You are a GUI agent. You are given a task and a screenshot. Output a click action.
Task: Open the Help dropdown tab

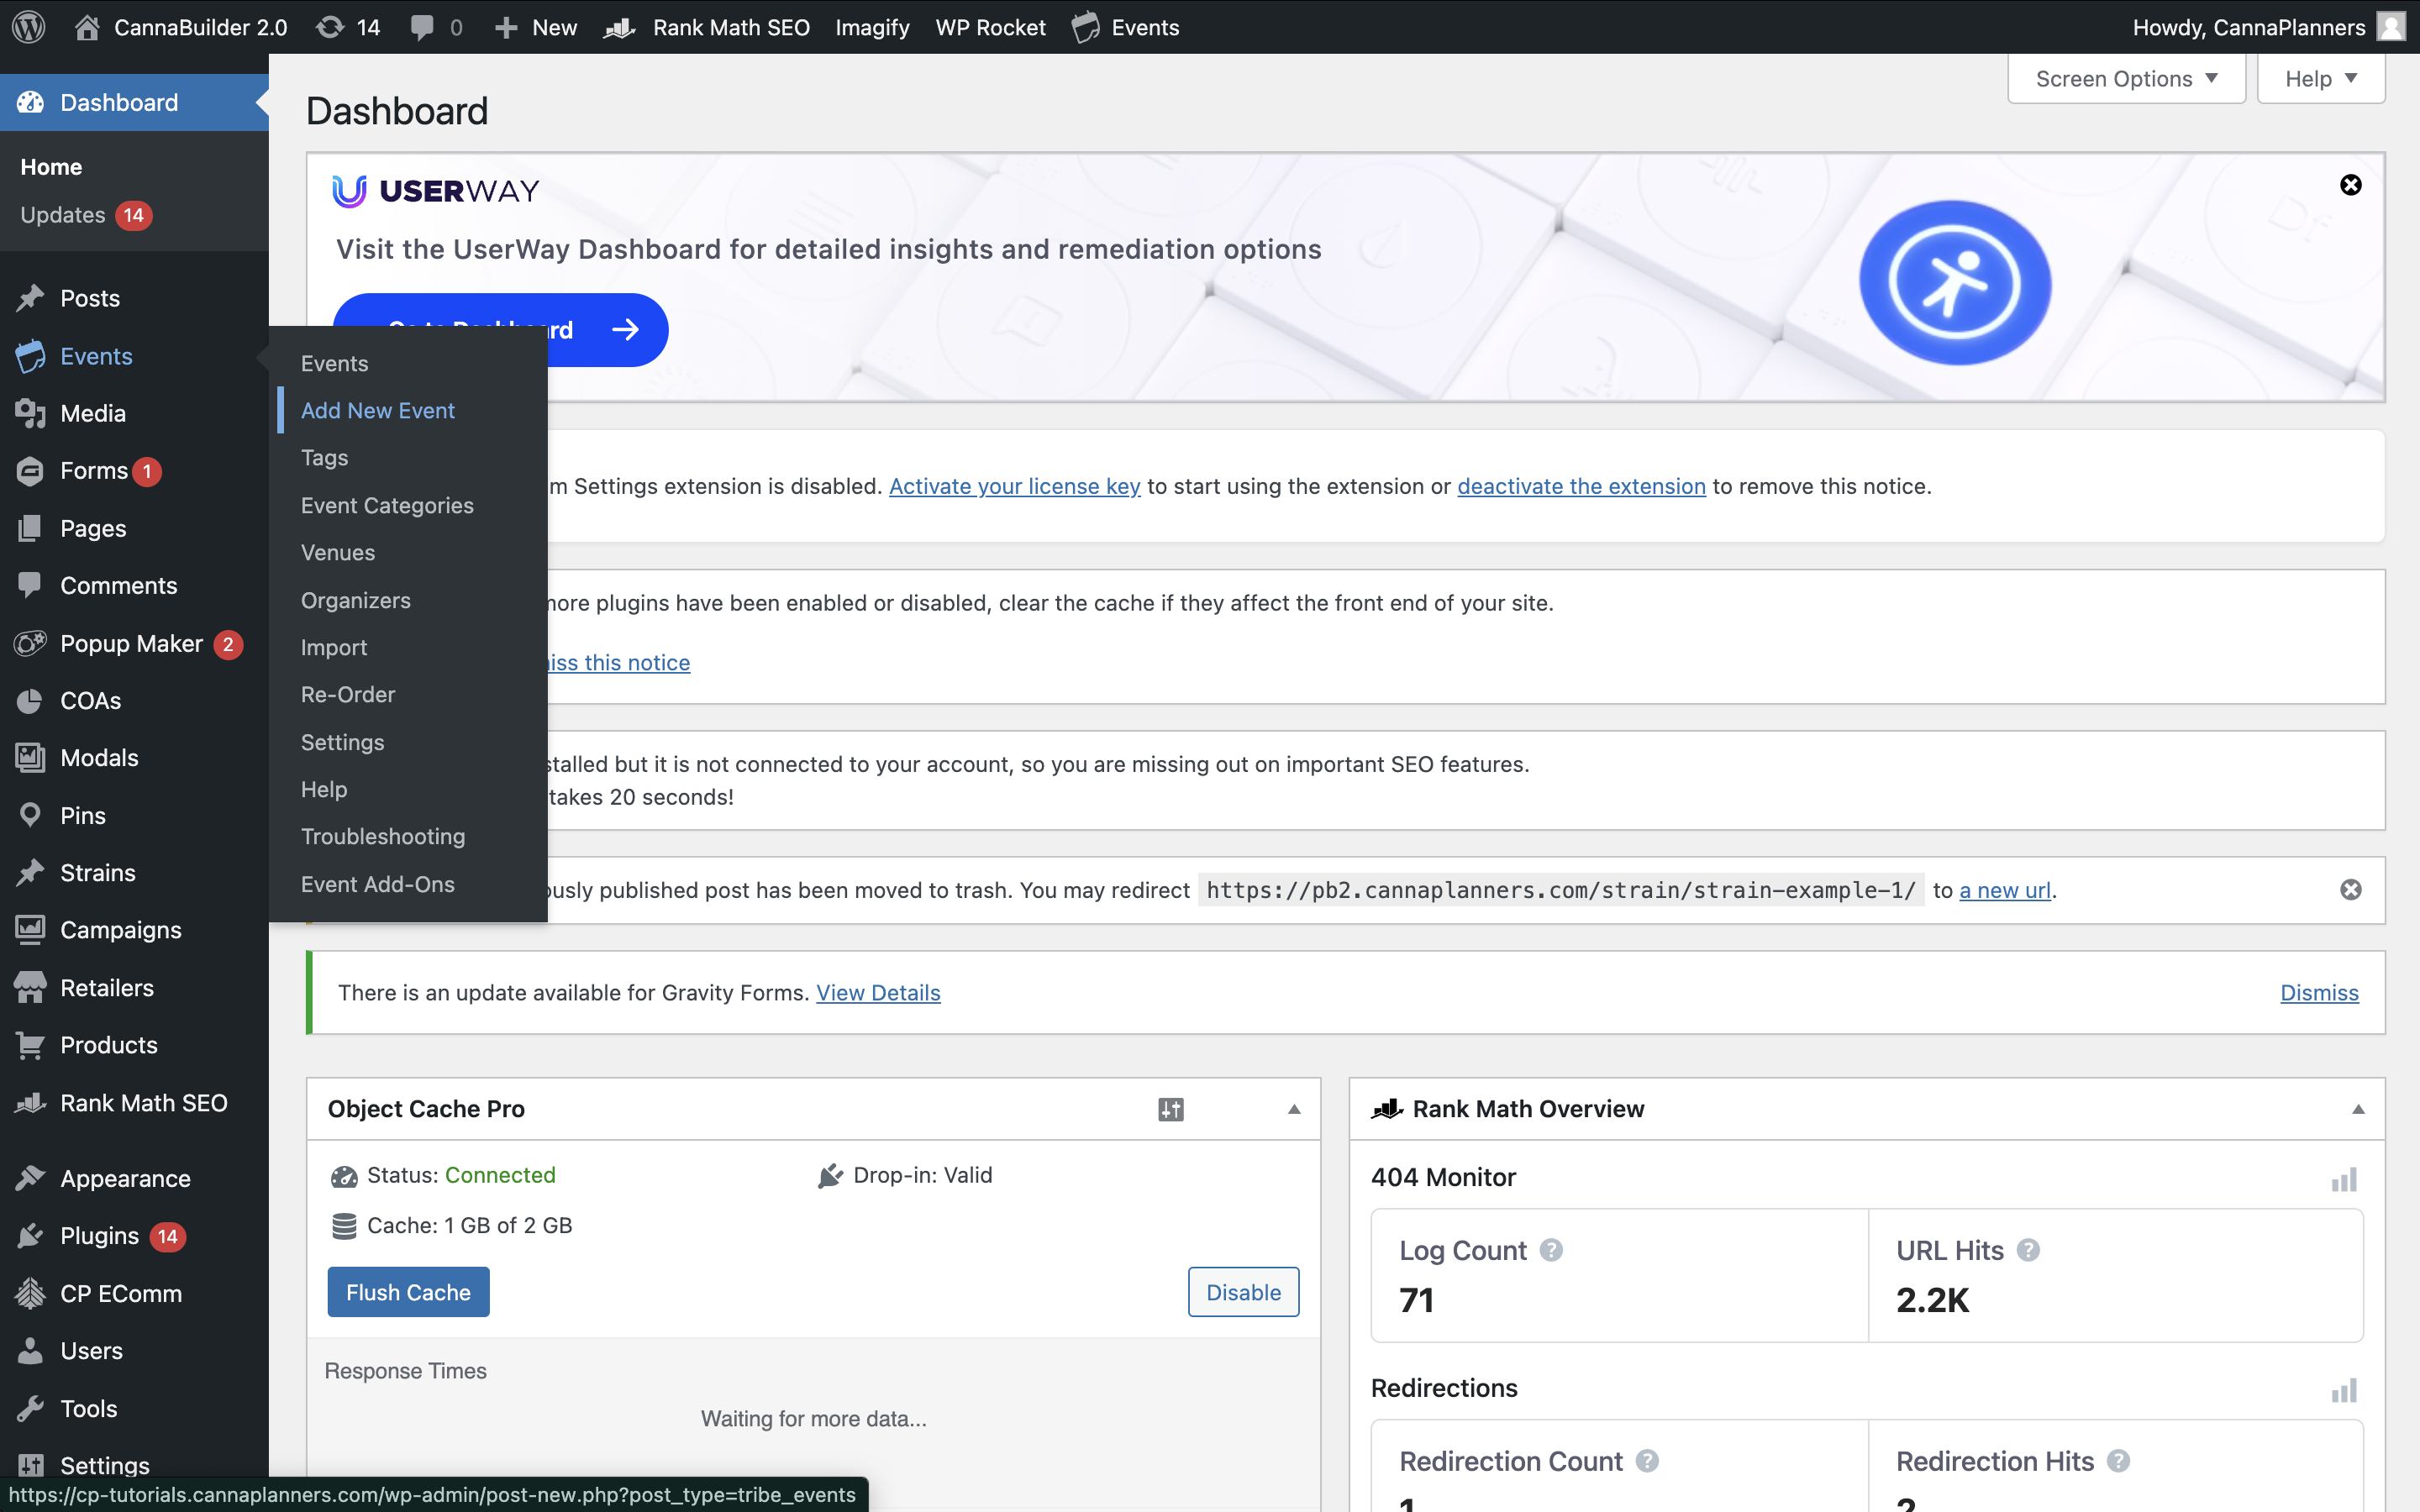[x=2320, y=79]
